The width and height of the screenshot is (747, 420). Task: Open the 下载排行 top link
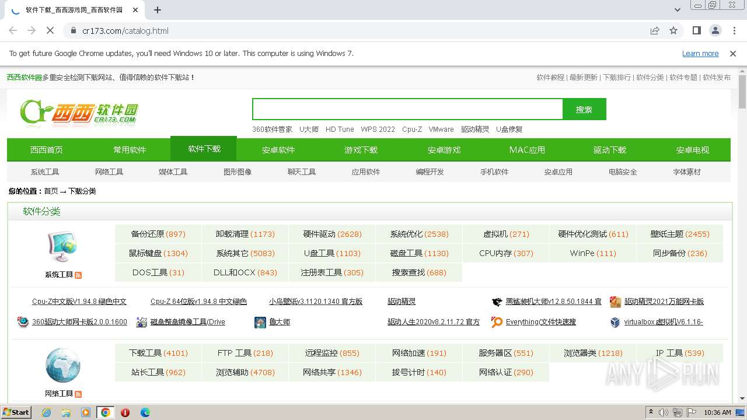click(x=616, y=77)
